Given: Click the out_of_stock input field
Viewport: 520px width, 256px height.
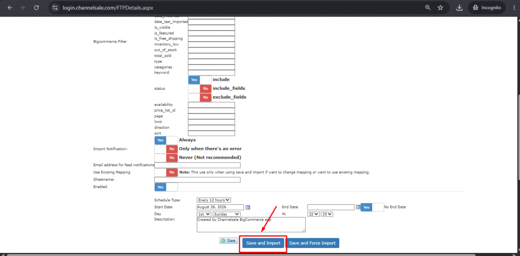Looking at the screenshot, I should point(212,50).
